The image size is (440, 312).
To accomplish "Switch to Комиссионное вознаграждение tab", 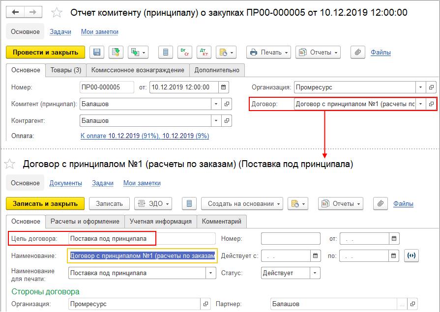I will coord(138,70).
